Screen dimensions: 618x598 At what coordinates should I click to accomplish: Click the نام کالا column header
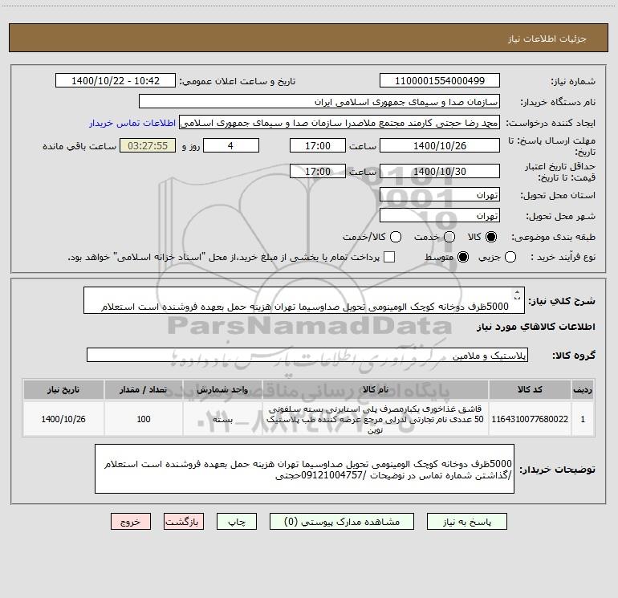pyautogui.click(x=376, y=390)
